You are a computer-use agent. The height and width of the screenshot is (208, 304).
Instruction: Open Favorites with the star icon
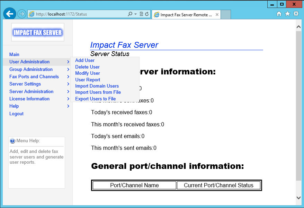point(288,13)
